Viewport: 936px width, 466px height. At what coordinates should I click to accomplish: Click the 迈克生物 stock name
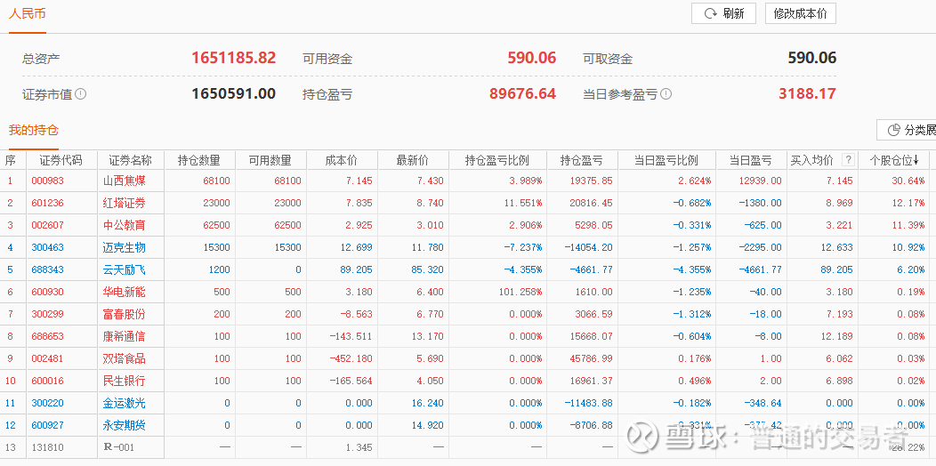click(x=124, y=247)
